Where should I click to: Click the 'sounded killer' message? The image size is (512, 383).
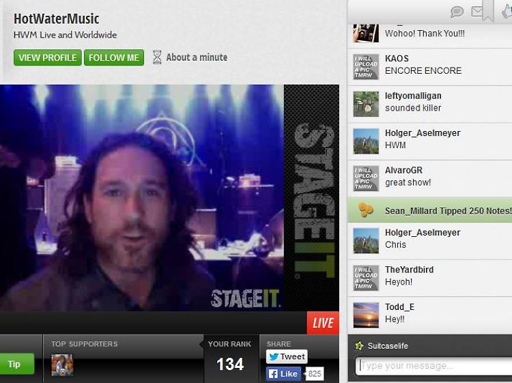[x=413, y=108]
